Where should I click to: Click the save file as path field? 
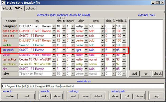click(x=83, y=86)
